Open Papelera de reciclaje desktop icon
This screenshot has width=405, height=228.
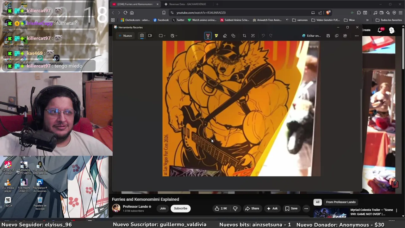(x=40, y=203)
